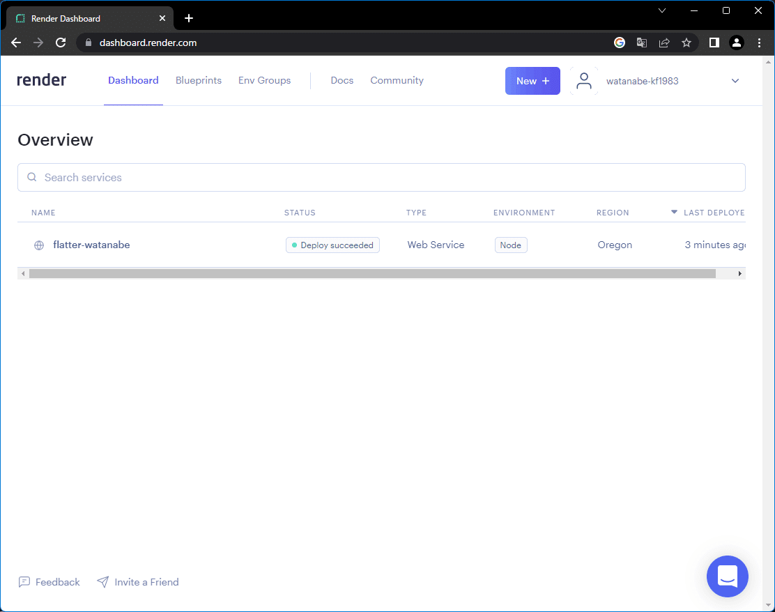The height and width of the screenshot is (612, 775).
Task: Click the LAST DEPLOYED sort arrow
Action: point(674,212)
